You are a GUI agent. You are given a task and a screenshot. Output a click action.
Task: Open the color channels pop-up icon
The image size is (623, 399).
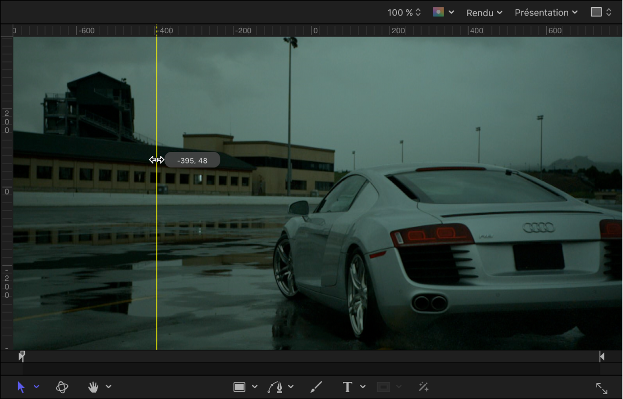[x=439, y=12]
